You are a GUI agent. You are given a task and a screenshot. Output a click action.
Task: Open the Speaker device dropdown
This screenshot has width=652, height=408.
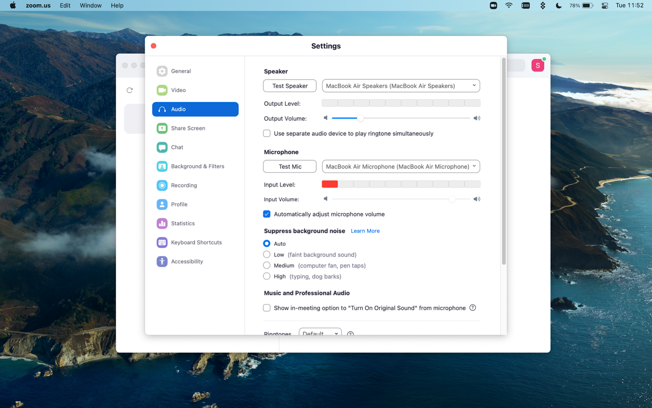(x=401, y=86)
